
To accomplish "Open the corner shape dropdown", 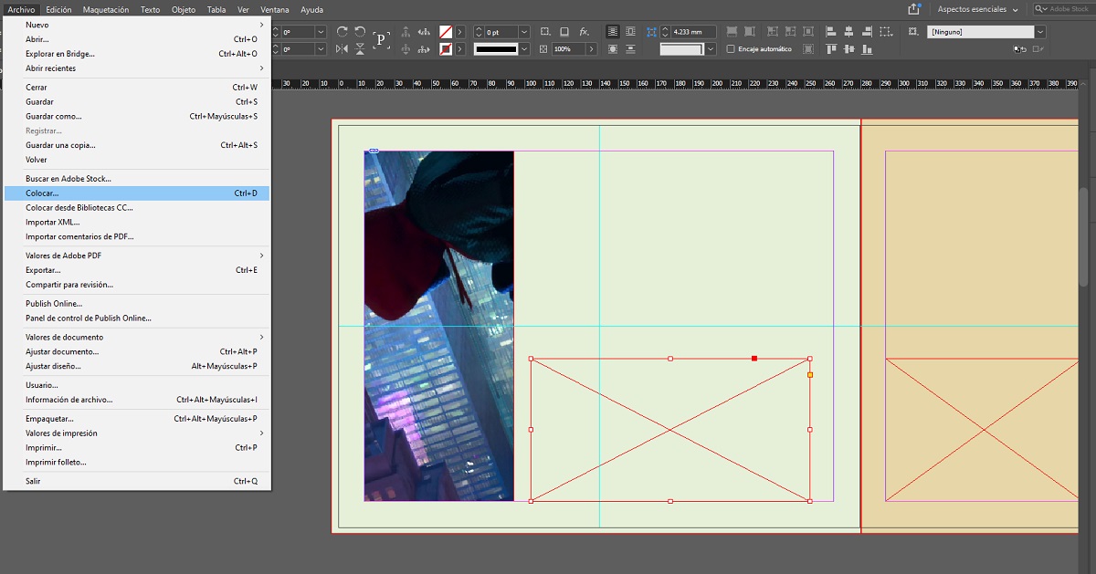I will [x=711, y=49].
